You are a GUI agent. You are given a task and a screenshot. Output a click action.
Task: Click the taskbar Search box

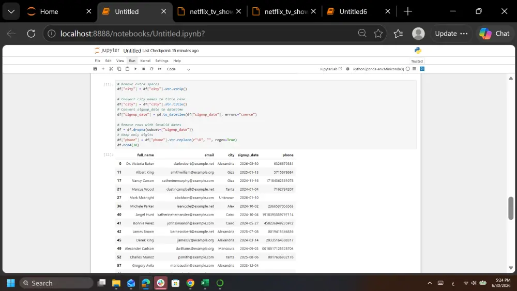click(x=56, y=283)
